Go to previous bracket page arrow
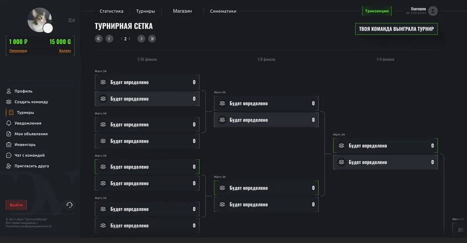Image resolution: width=467 pixels, height=243 pixels. (x=110, y=38)
